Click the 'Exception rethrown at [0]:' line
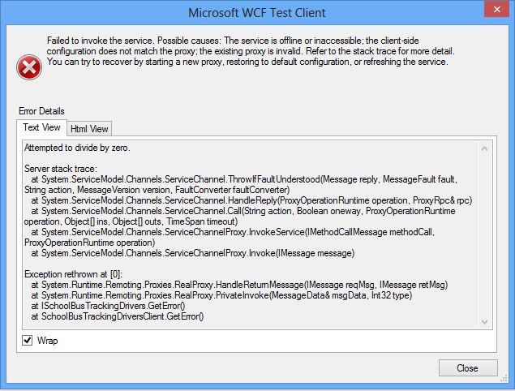515x391 pixels. pos(73,274)
